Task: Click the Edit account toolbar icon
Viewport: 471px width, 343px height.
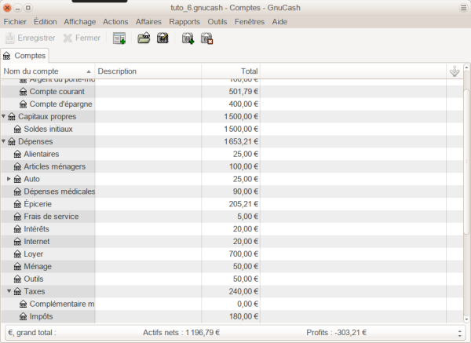Action: pyautogui.click(x=163, y=38)
